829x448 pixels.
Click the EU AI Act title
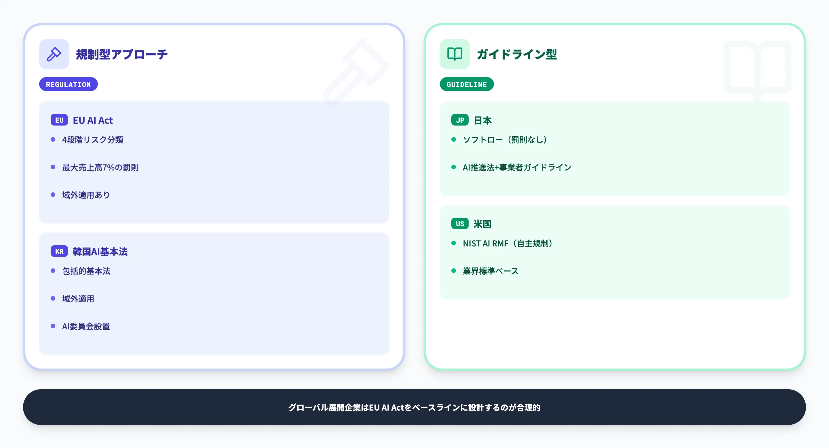click(93, 120)
